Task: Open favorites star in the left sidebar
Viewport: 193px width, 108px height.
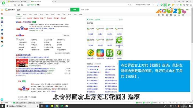Action: coord(2,10)
